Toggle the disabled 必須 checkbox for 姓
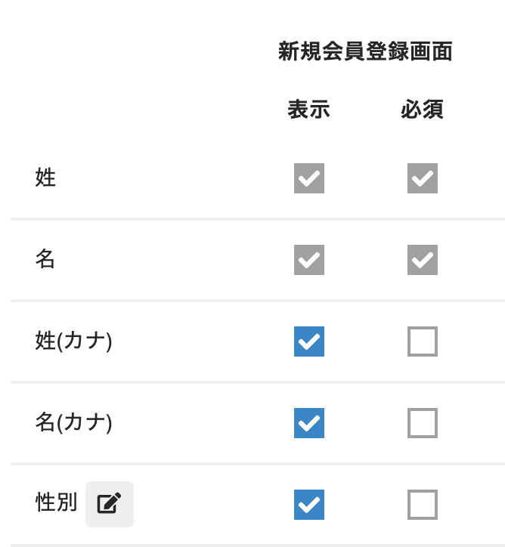505x547 pixels. (423, 178)
